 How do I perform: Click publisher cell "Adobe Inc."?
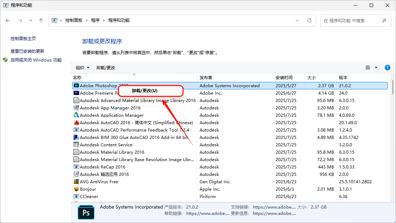[x=210, y=93]
